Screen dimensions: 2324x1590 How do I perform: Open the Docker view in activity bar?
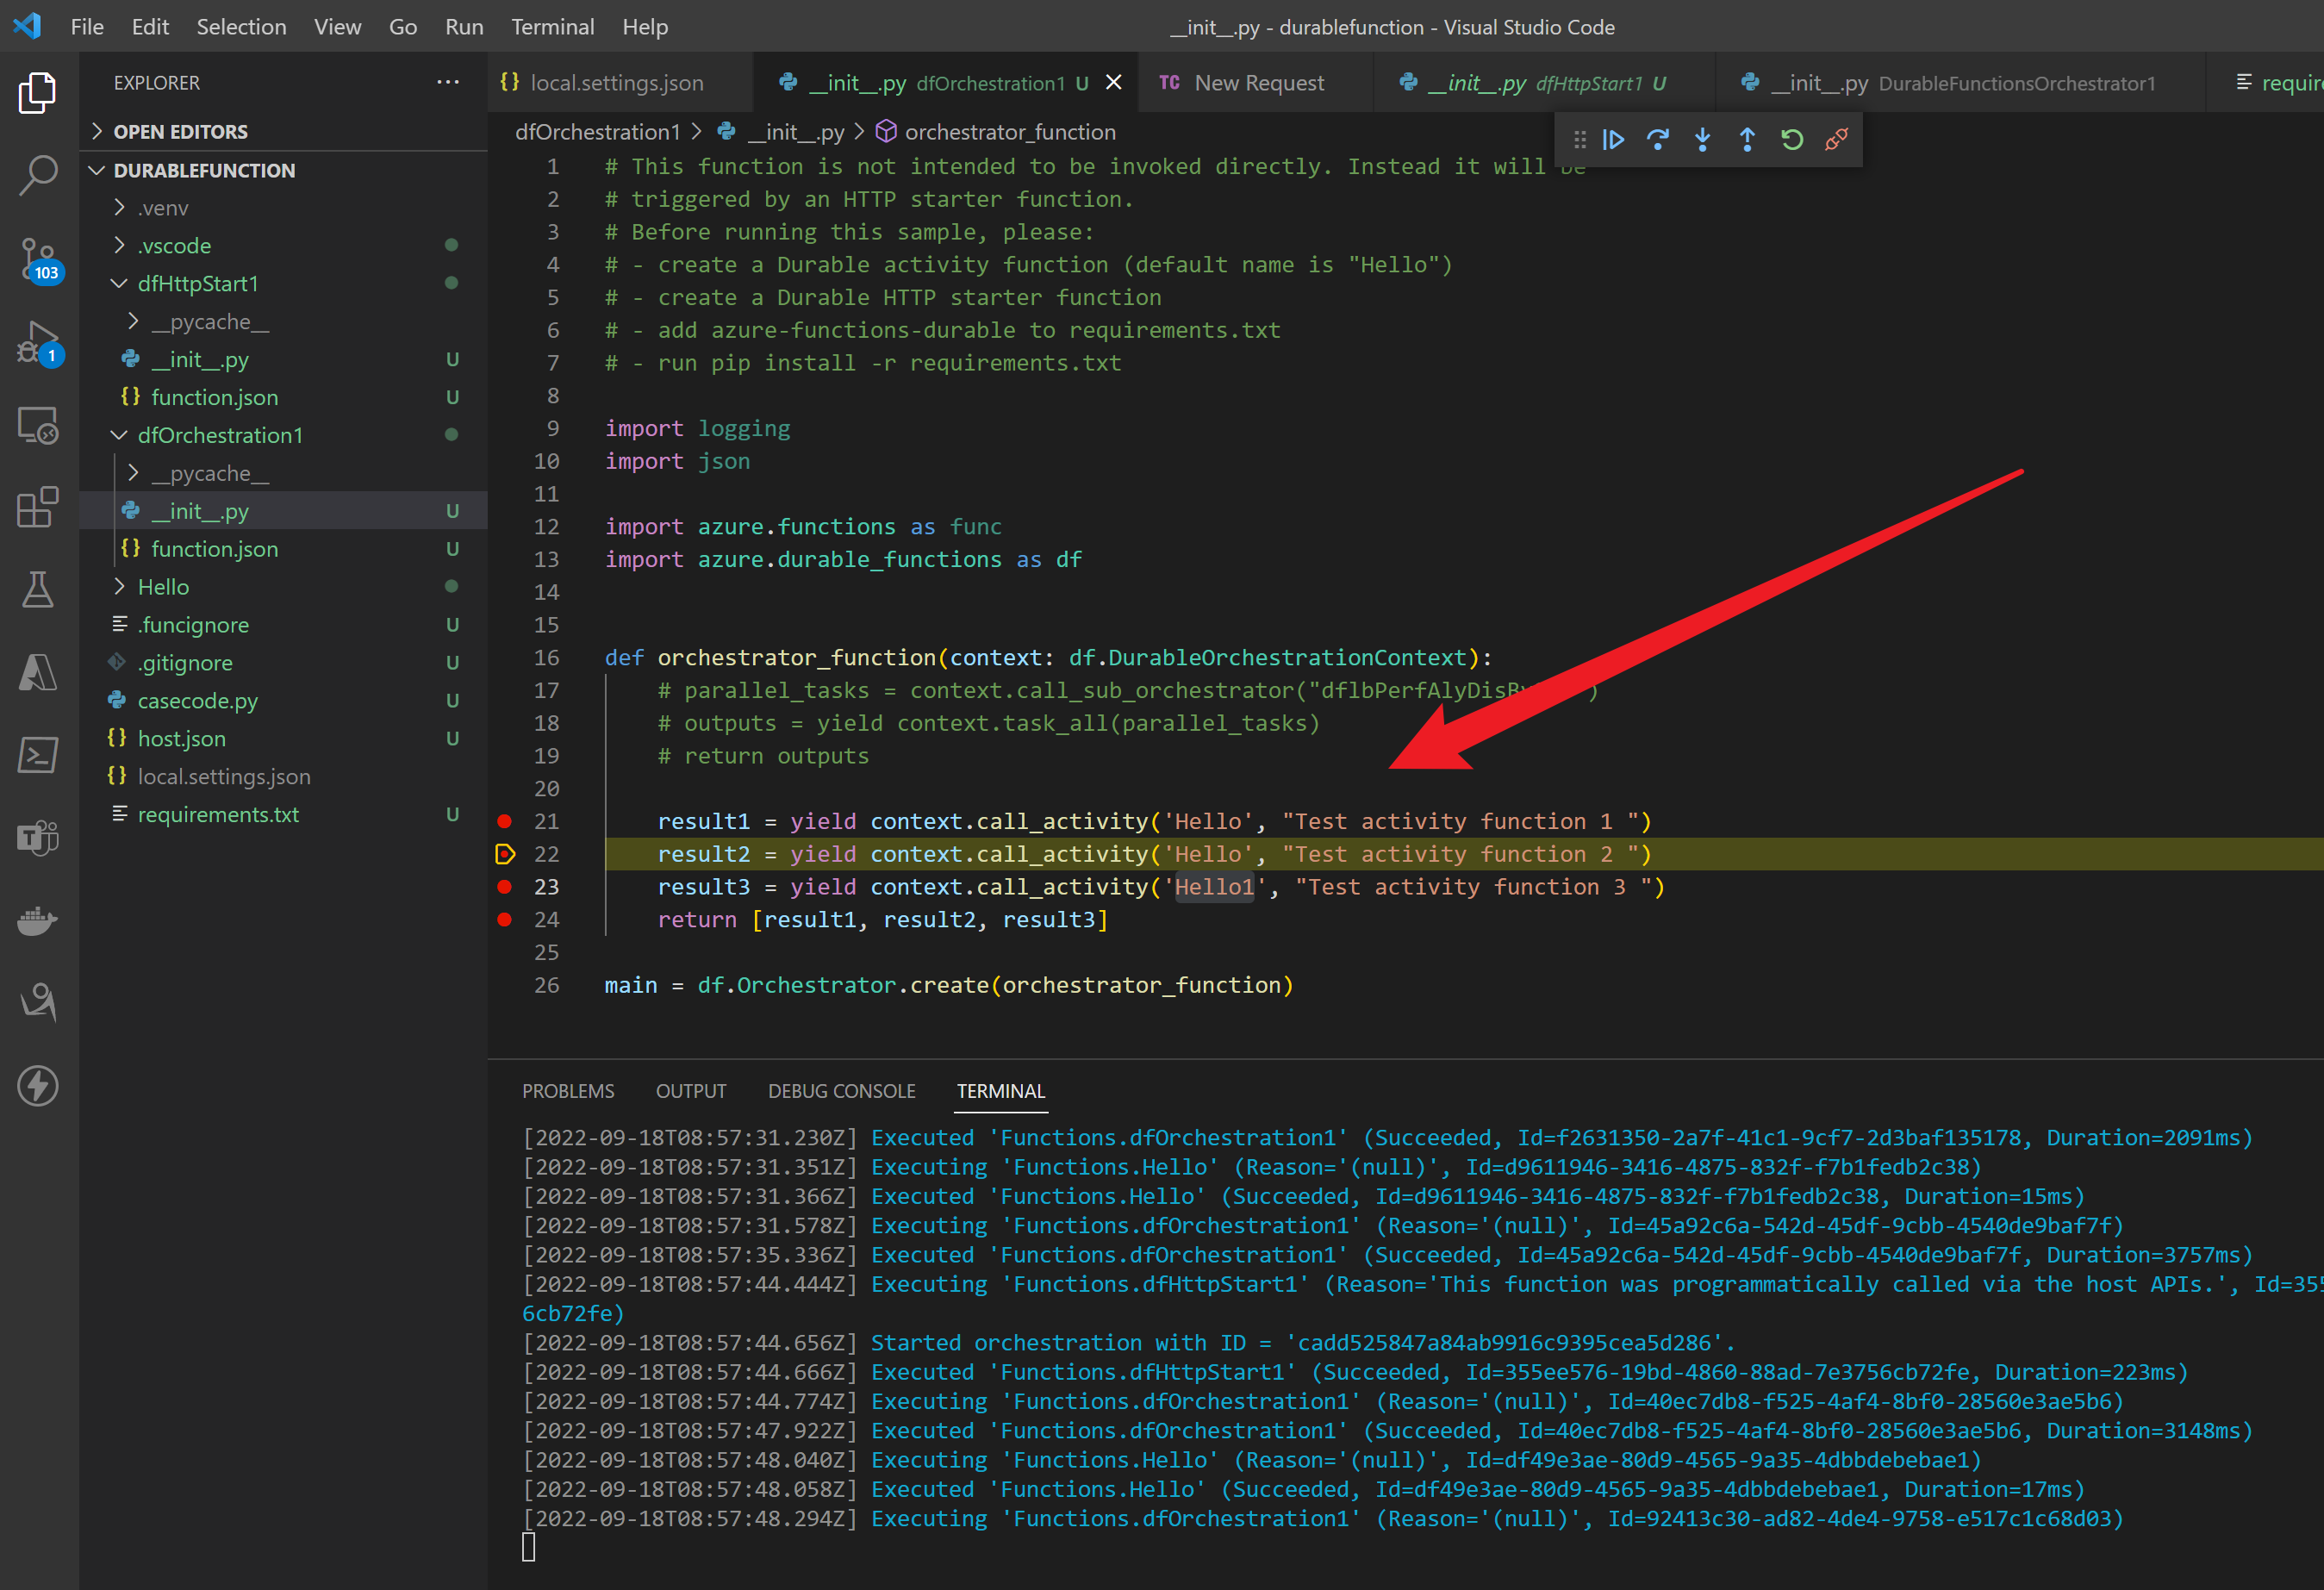point(38,920)
